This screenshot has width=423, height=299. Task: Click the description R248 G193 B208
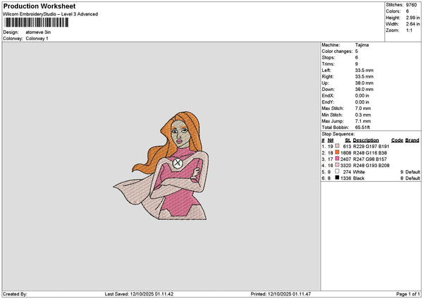[371, 166]
